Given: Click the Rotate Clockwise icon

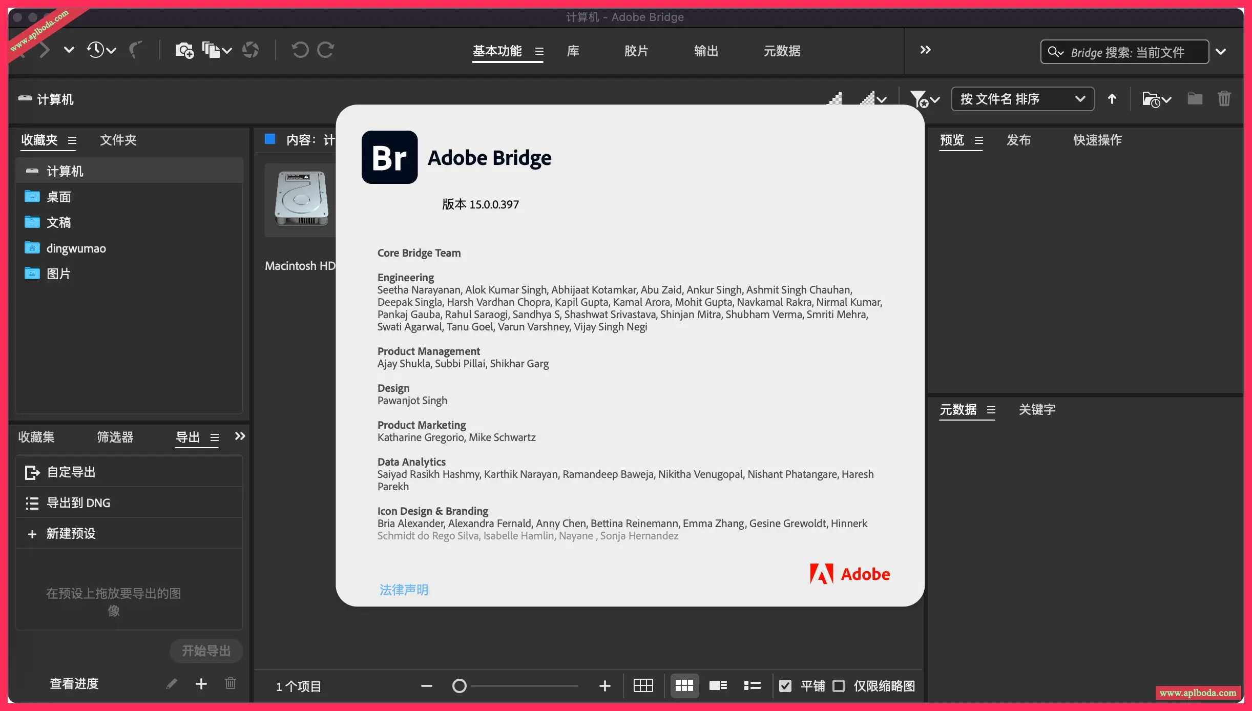Looking at the screenshot, I should pos(326,50).
